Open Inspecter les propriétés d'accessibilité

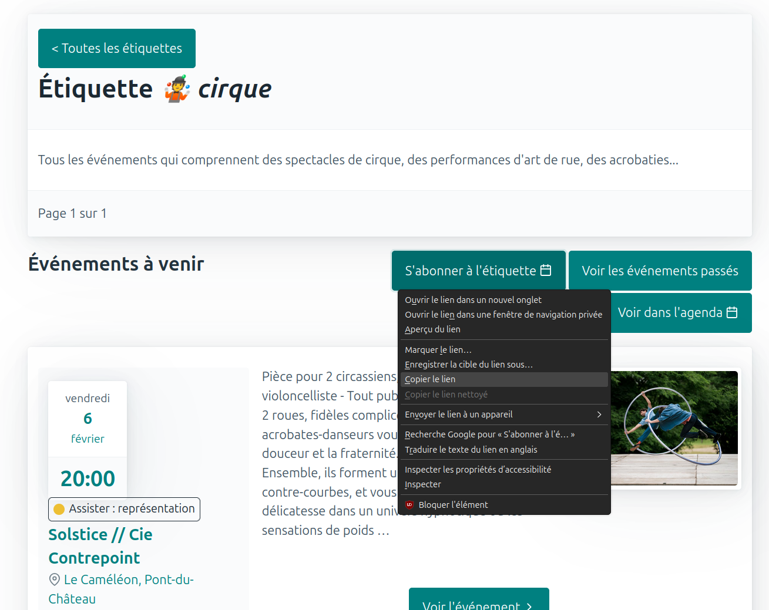click(478, 470)
